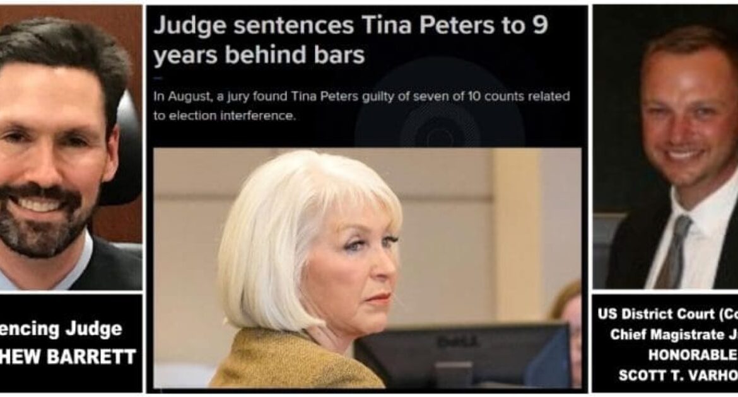Click the small blue dash below the headline
The height and width of the screenshot is (397, 738).
click(158, 78)
